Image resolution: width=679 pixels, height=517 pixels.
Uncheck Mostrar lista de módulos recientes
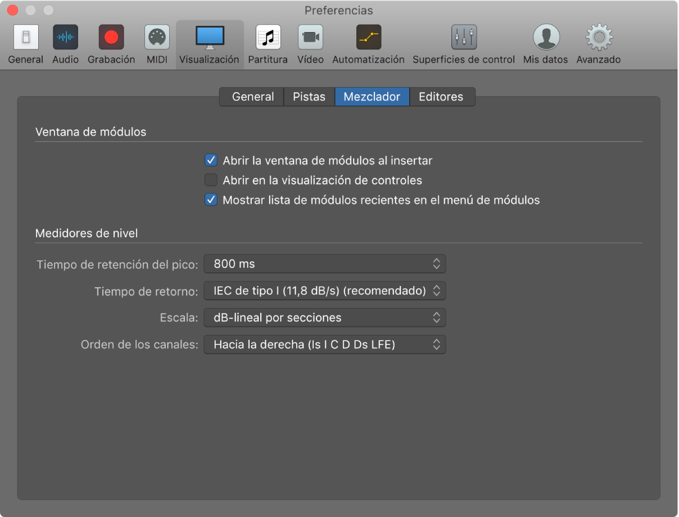pyautogui.click(x=211, y=200)
